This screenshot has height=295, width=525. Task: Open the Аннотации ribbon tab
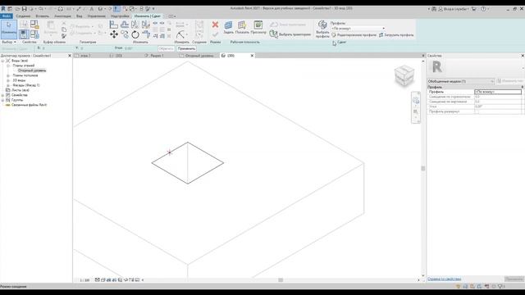pyautogui.click(x=62, y=16)
